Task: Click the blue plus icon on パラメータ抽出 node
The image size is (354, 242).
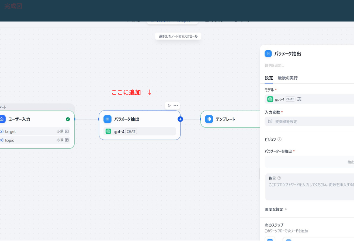Action: (x=180, y=119)
